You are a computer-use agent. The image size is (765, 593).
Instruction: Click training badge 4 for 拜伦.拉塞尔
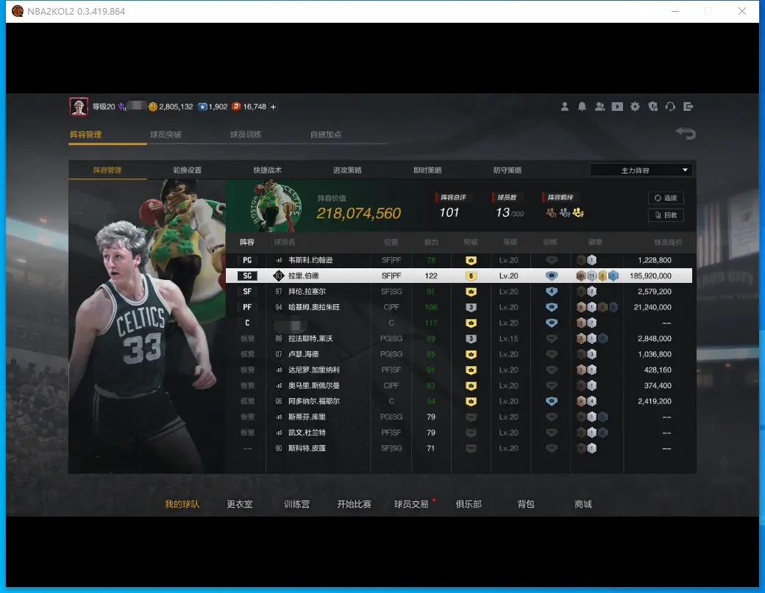click(x=551, y=292)
